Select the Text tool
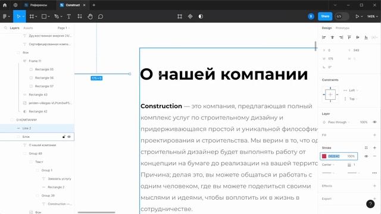Screen dimensions: 381x214 (x=69, y=17)
